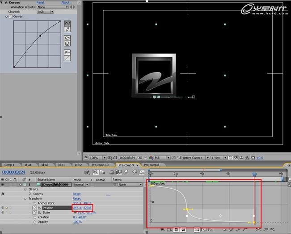Open the Animation Presets dropdown
The height and width of the screenshot is (234, 291).
pyautogui.click(x=53, y=7)
